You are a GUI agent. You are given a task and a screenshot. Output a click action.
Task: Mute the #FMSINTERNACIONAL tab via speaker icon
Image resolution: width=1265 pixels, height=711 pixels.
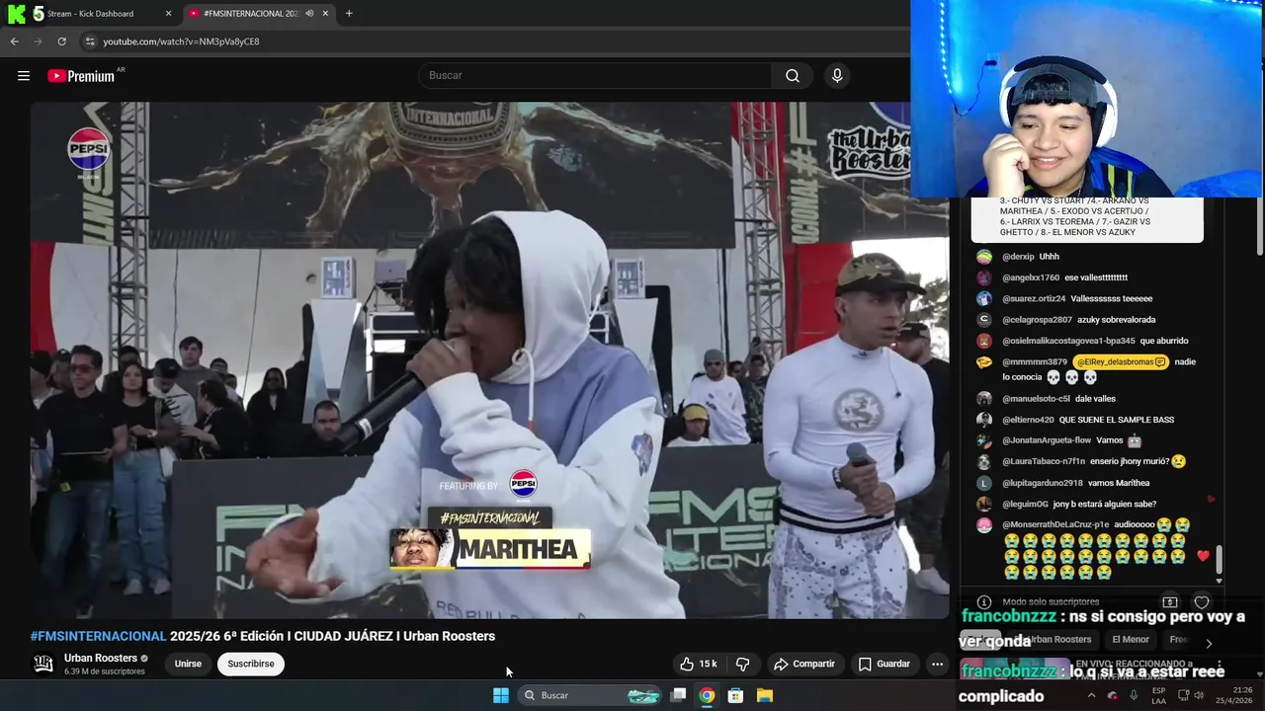[x=309, y=14]
